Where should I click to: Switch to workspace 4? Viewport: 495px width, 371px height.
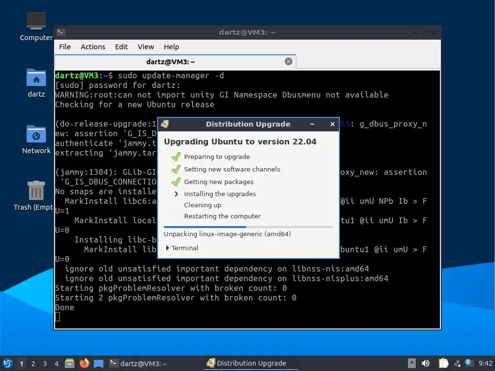click(57, 364)
